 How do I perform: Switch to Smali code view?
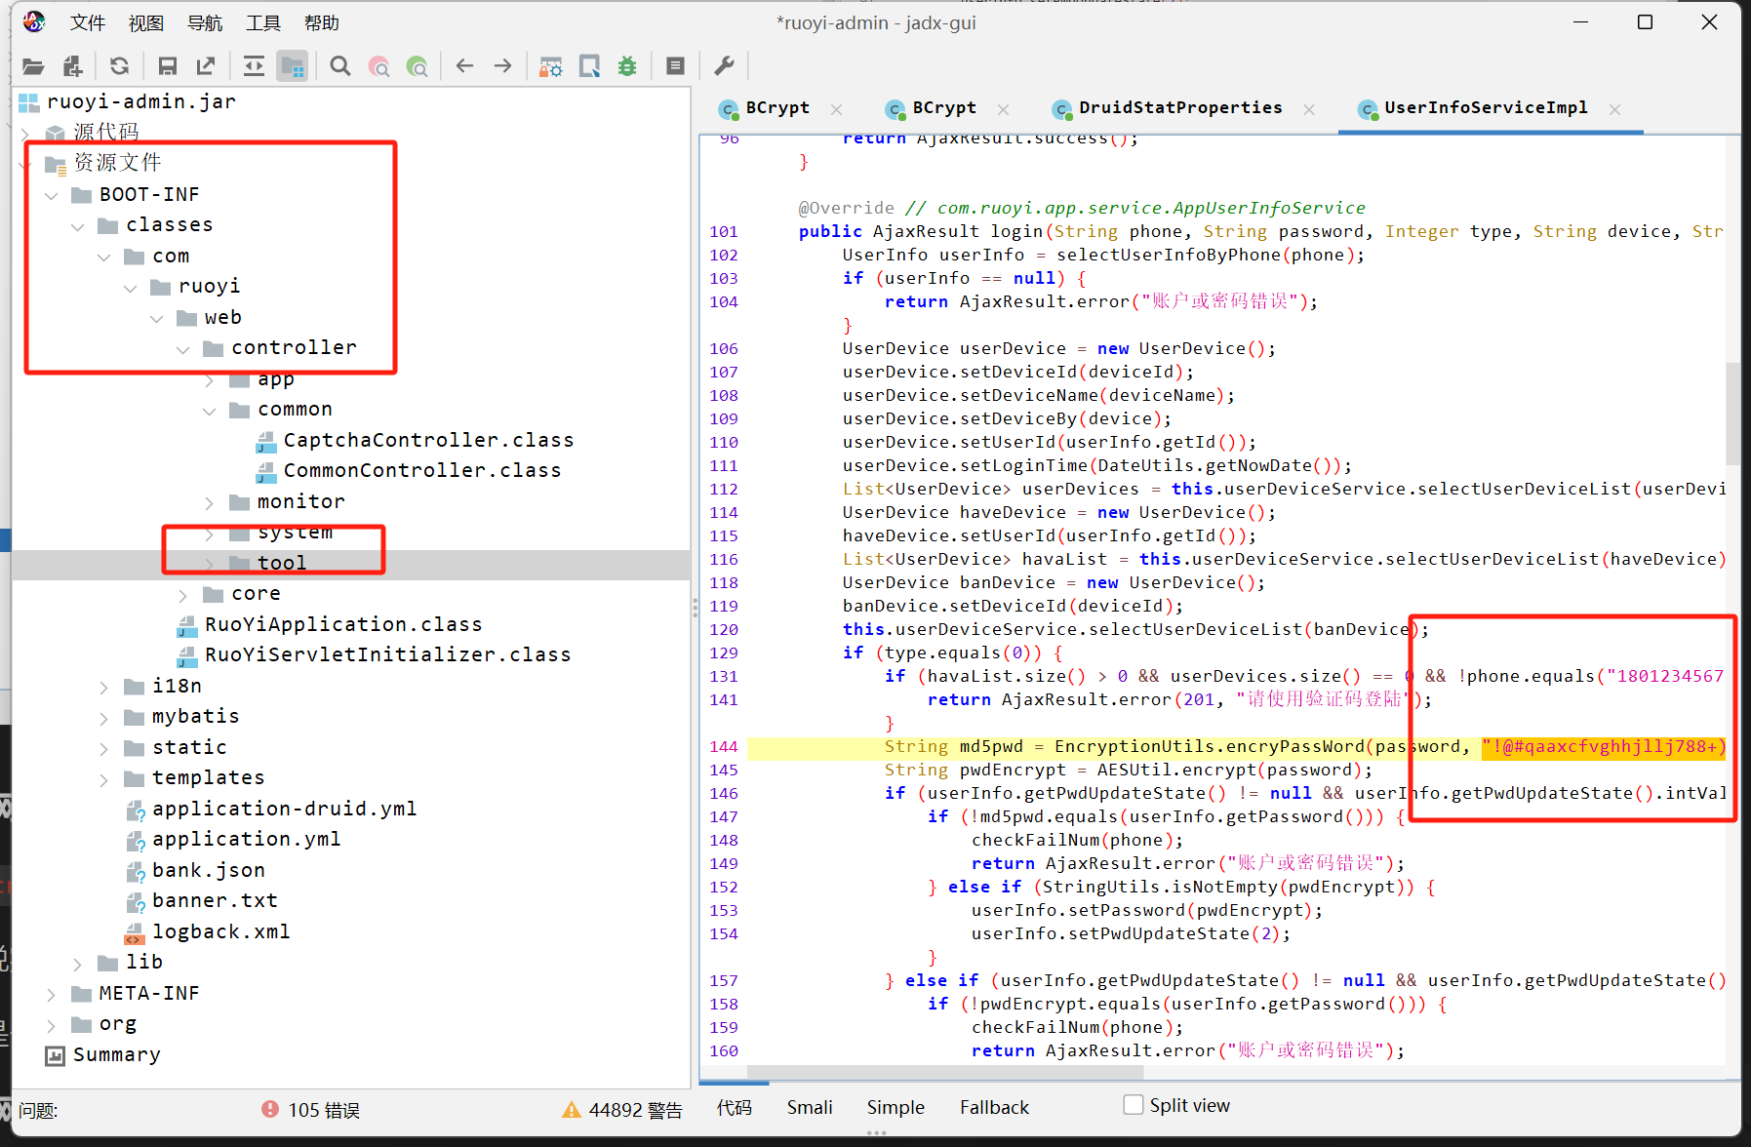point(809,1107)
